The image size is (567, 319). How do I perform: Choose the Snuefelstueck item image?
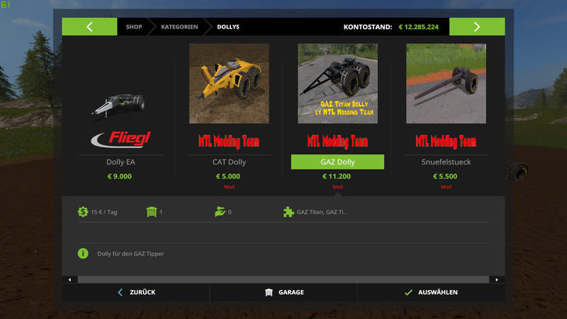[446, 84]
